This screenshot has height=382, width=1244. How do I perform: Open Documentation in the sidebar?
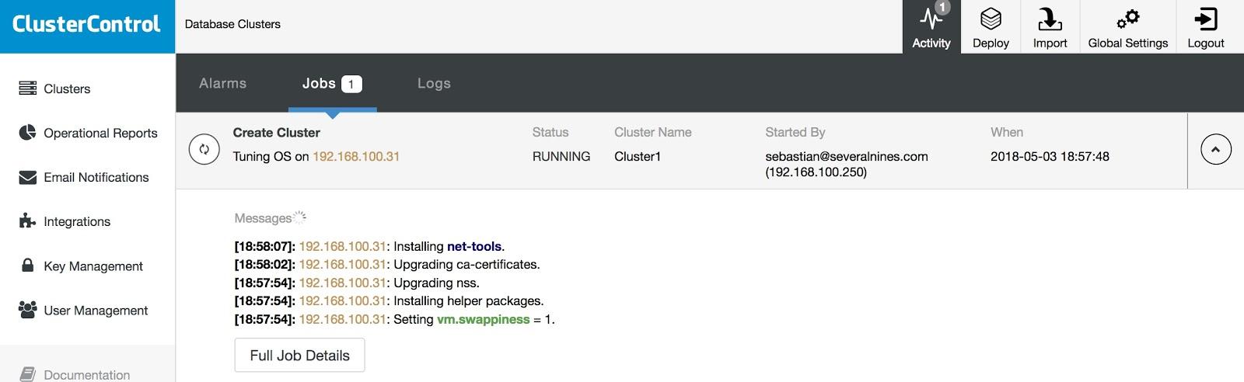click(x=87, y=374)
